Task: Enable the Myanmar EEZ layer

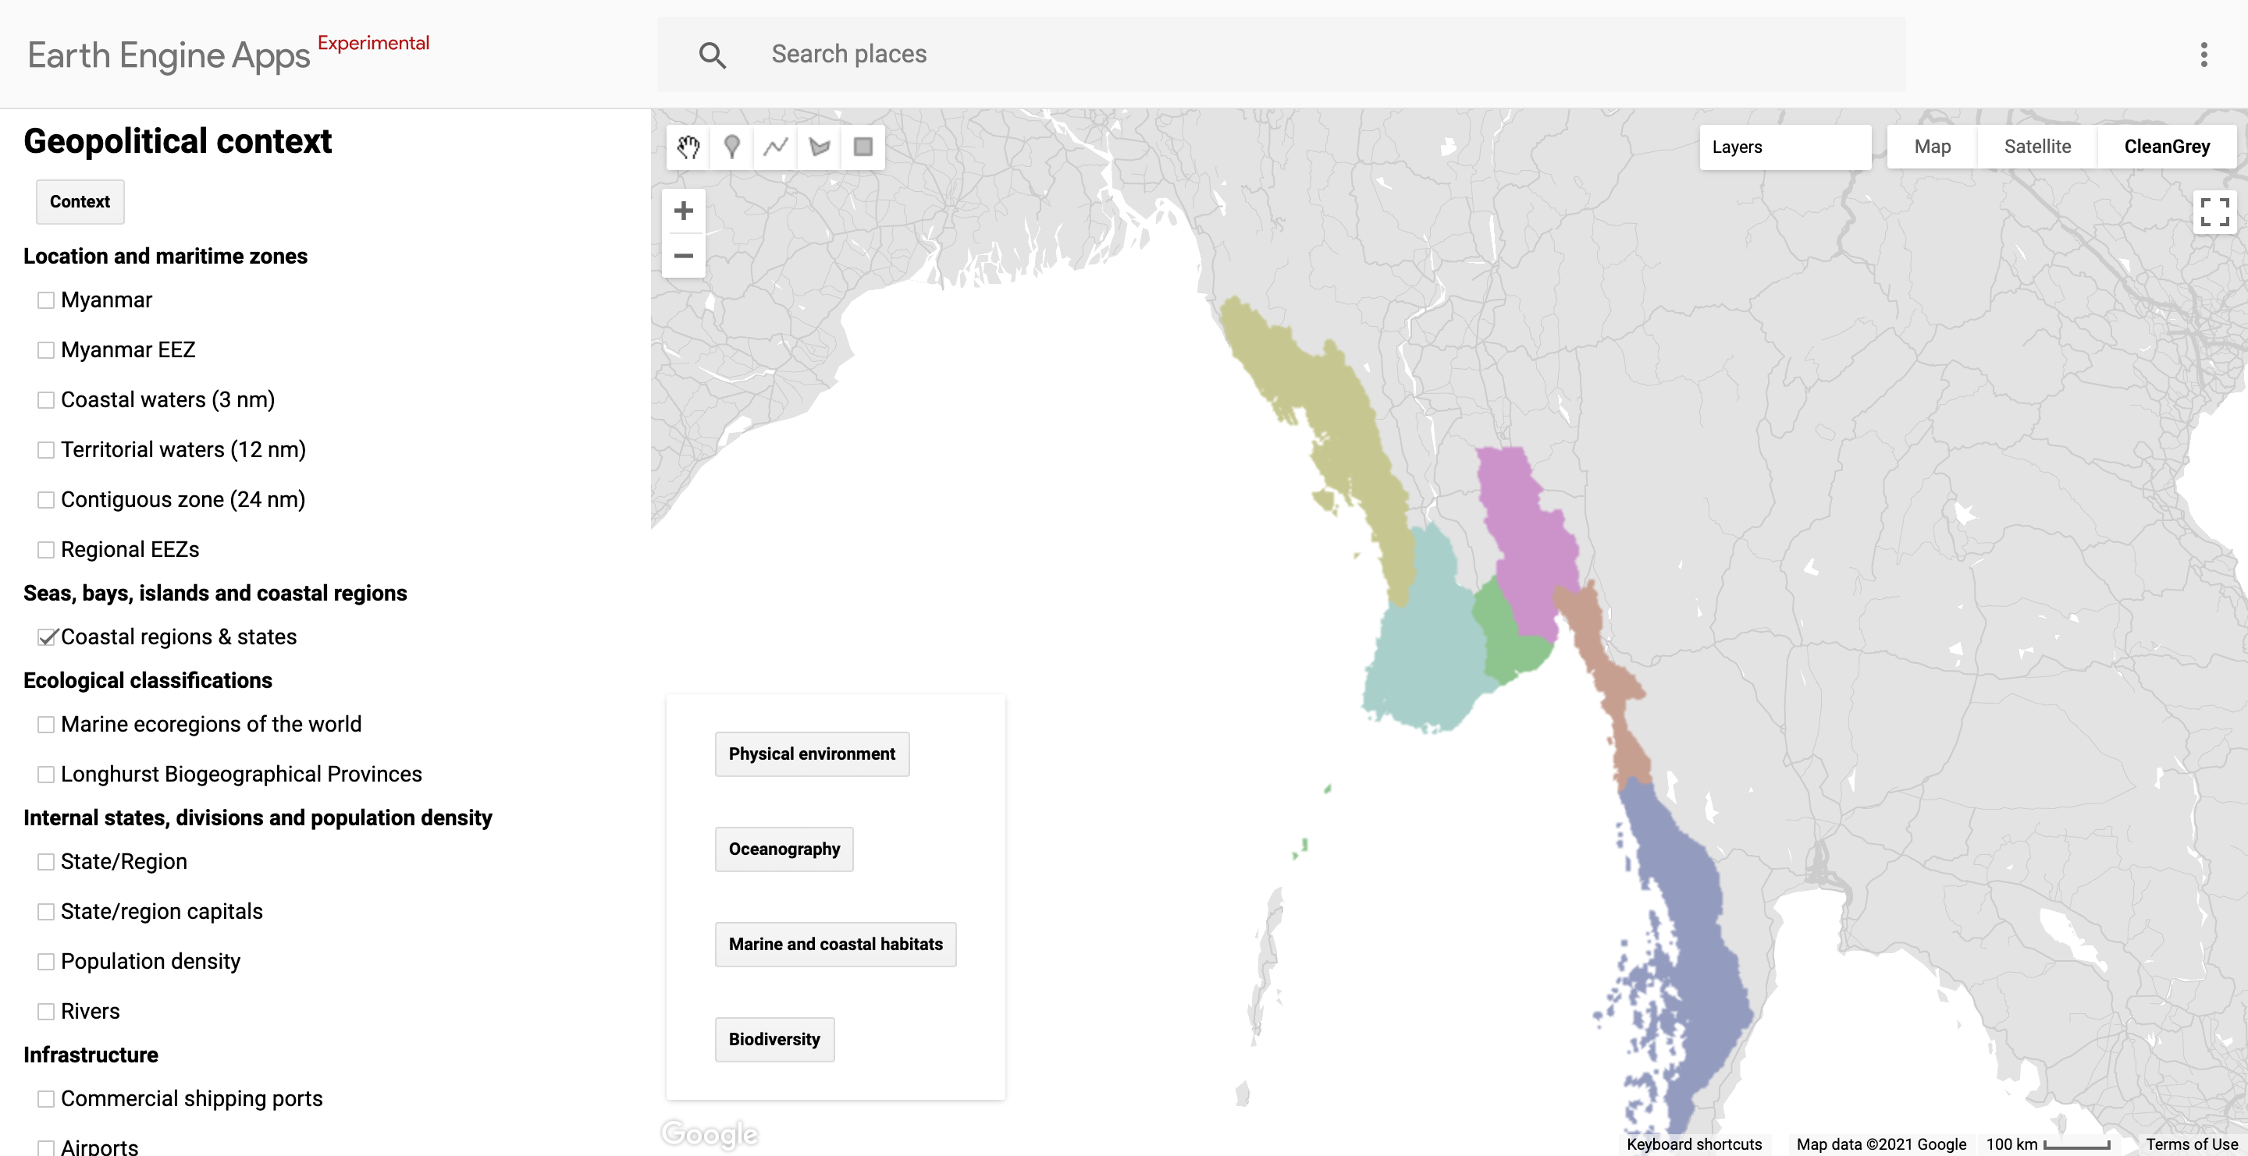Action: click(46, 349)
